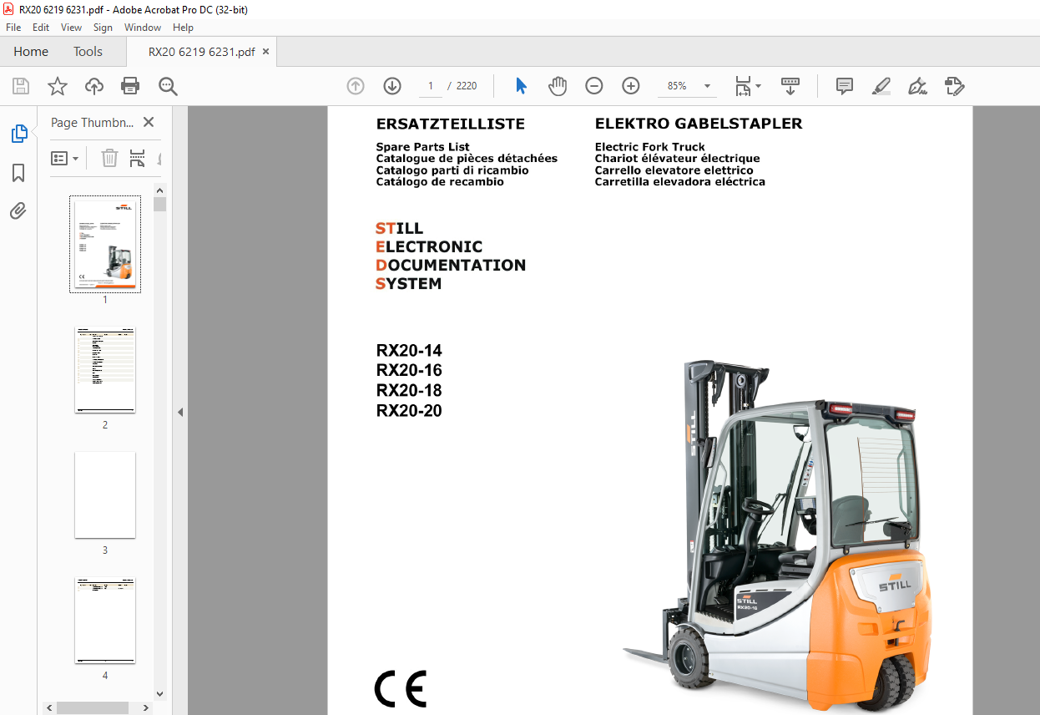Open the Sign menu
Image resolution: width=1040 pixels, height=715 pixels.
[x=103, y=28]
